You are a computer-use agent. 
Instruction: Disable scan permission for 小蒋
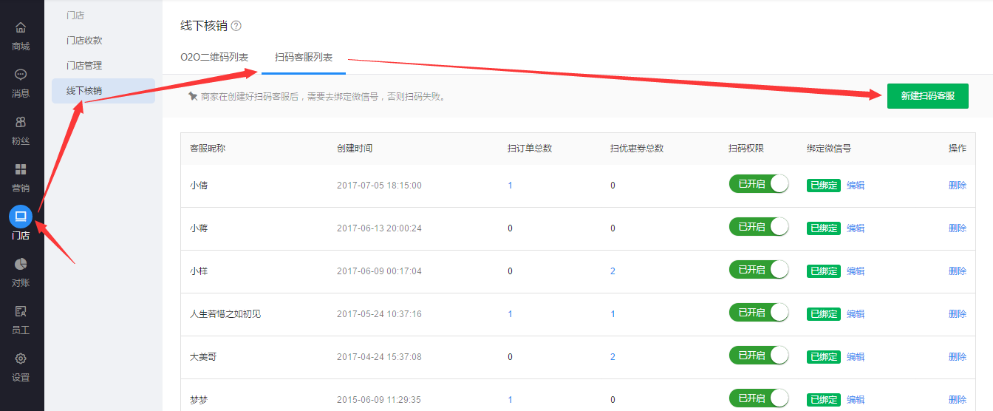tap(759, 227)
